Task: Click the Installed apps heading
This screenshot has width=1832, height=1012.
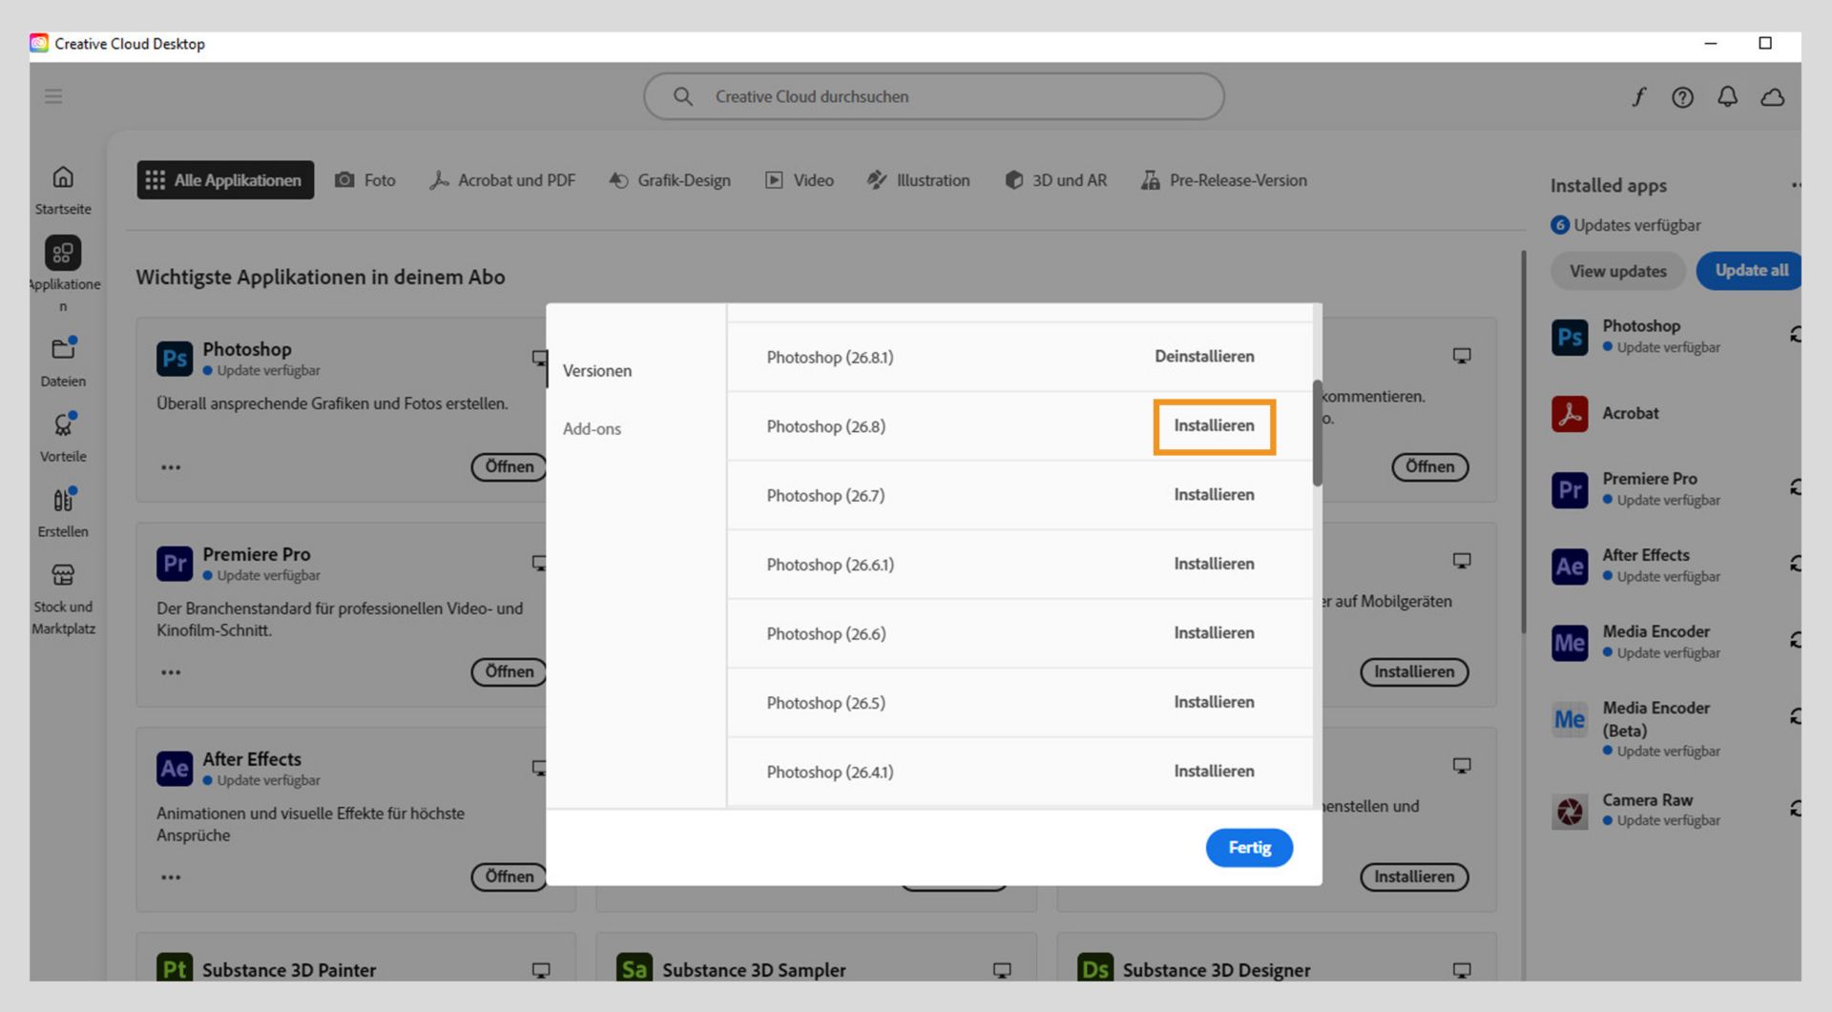Action: pos(1608,186)
